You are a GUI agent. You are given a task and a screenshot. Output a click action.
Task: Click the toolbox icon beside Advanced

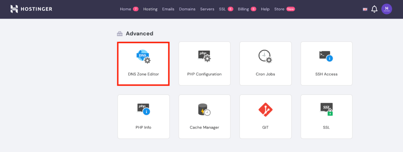pos(120,33)
